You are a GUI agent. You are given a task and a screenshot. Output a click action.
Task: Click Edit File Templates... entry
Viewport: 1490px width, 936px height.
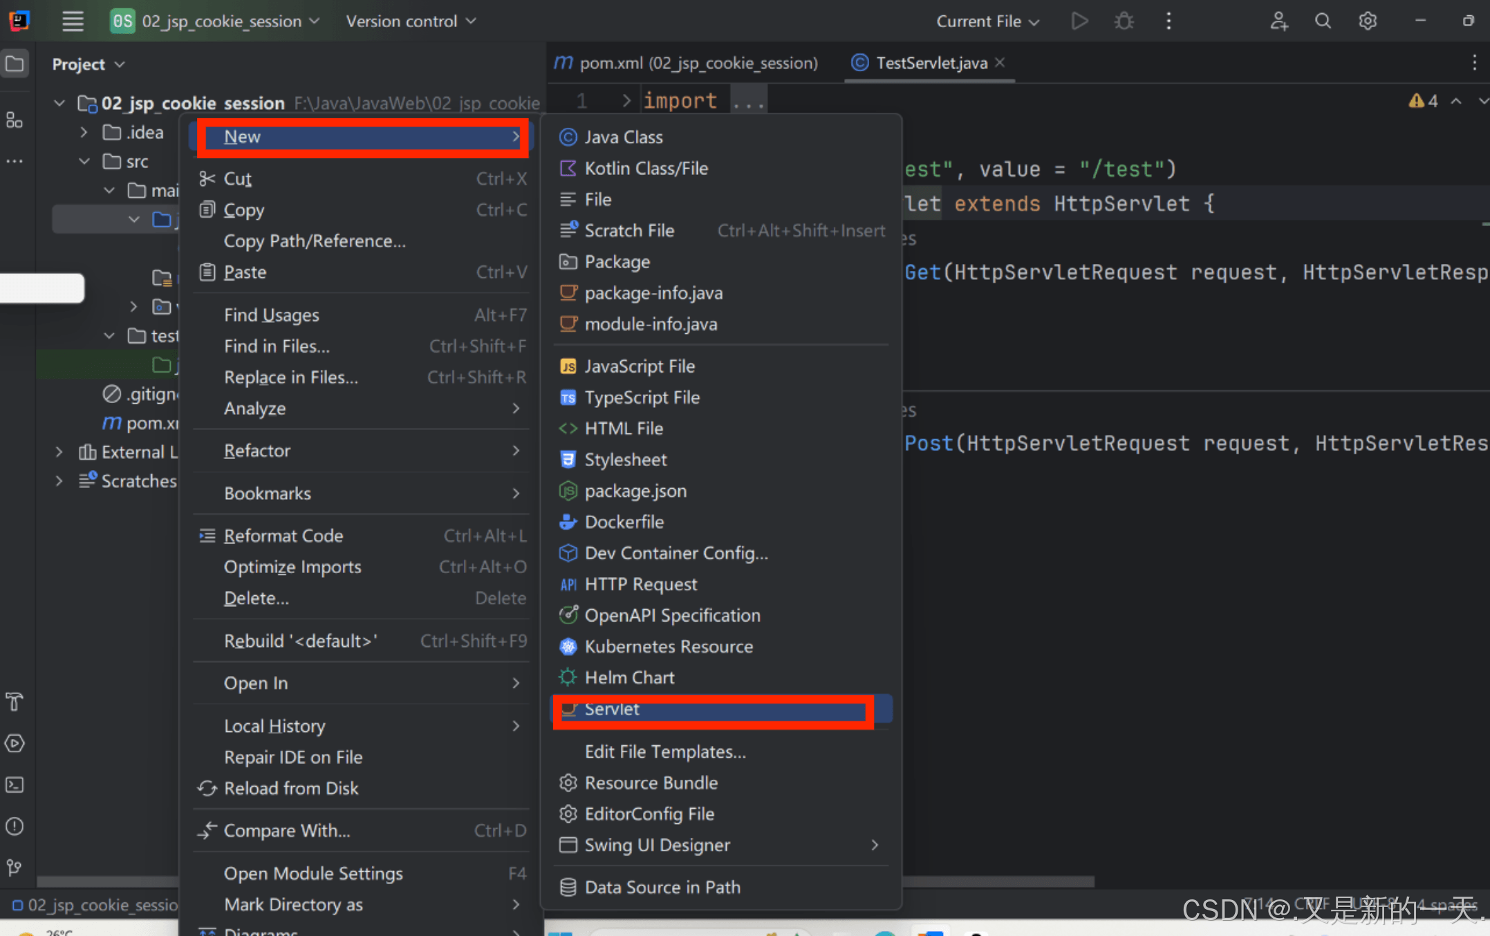point(664,751)
